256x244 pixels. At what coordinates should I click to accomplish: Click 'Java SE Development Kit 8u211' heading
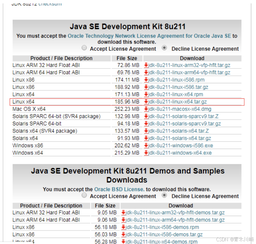click(128, 27)
